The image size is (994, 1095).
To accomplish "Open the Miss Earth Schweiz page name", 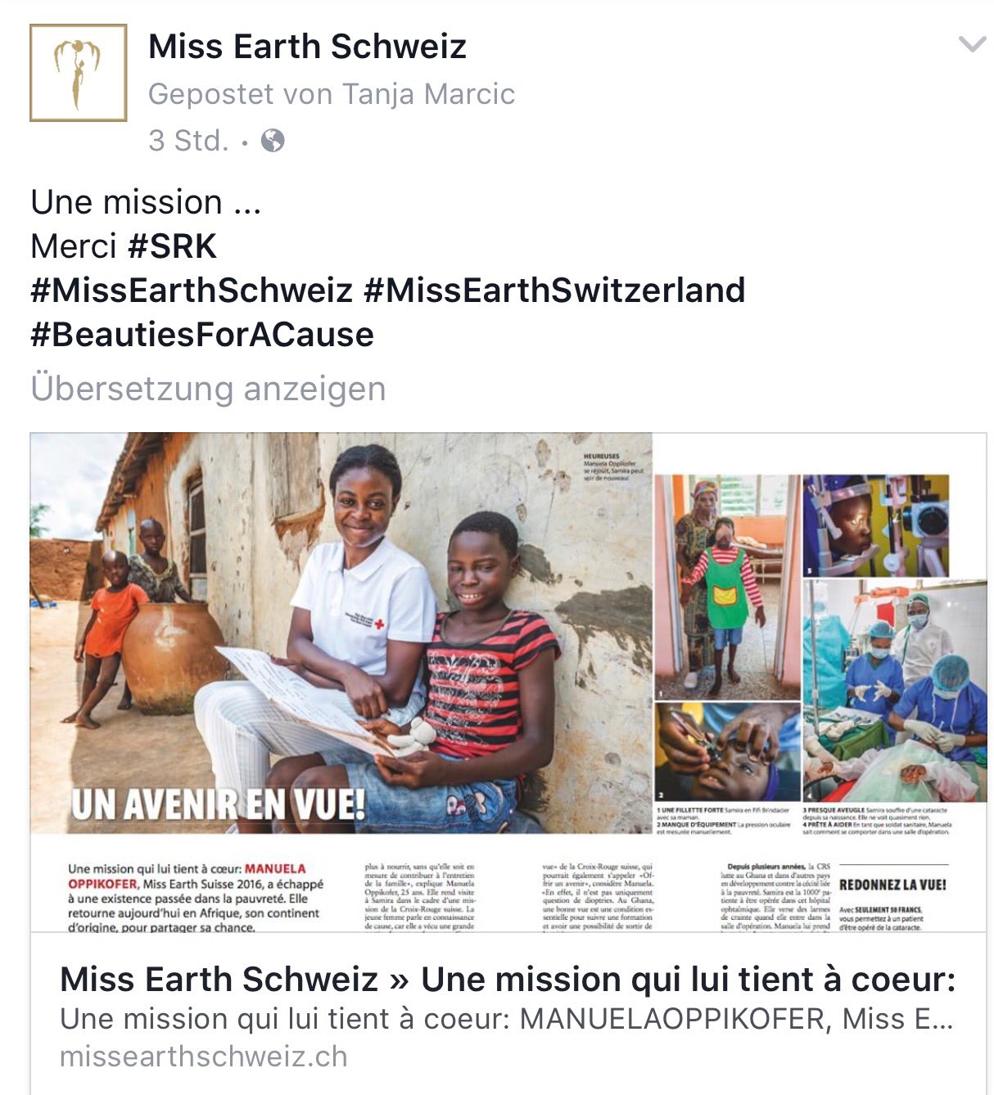I will 307,47.
